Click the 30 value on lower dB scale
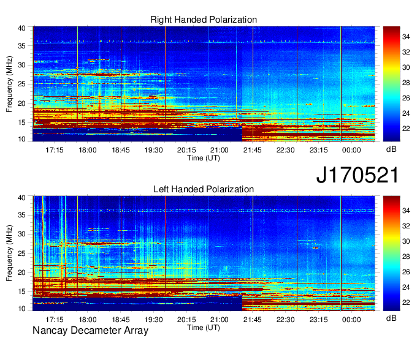 click(x=406, y=241)
